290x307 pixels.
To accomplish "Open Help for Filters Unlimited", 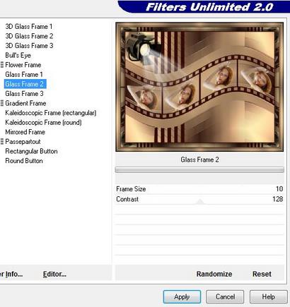I will 269,296.
